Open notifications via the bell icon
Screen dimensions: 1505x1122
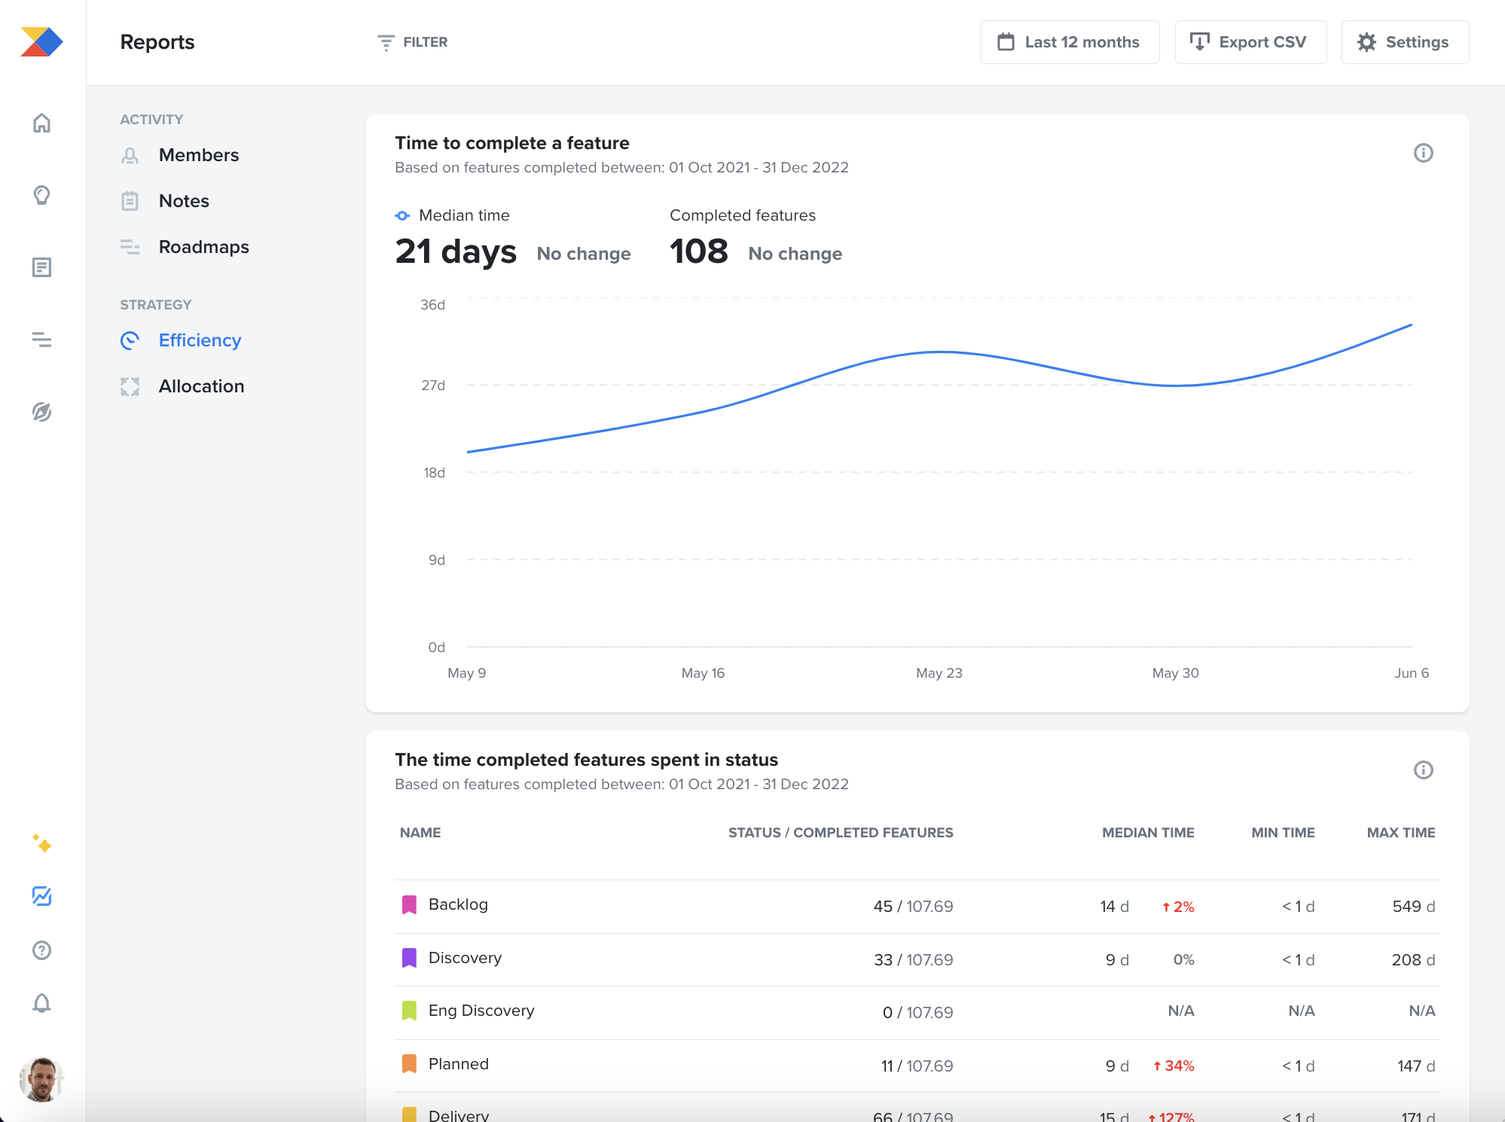tap(42, 1003)
